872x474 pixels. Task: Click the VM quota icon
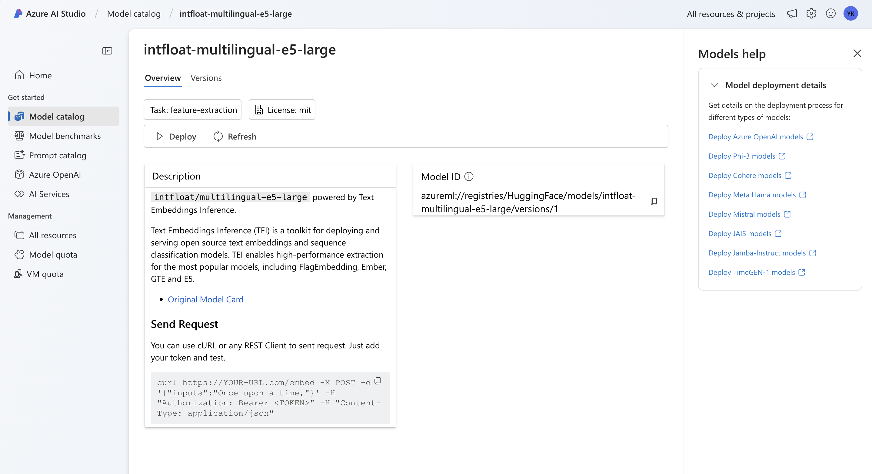[18, 274]
